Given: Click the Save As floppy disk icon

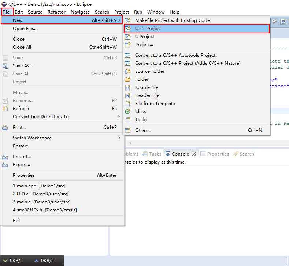Looking at the screenshot, I should click(5, 66).
